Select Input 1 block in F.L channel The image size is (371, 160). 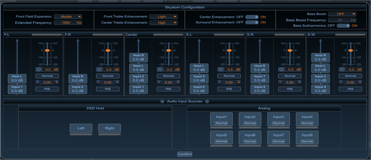[x=17, y=89]
